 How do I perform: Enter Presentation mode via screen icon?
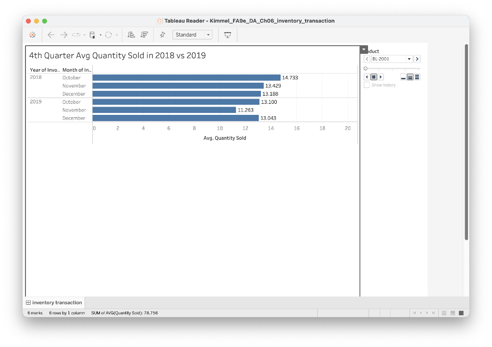tap(227, 35)
